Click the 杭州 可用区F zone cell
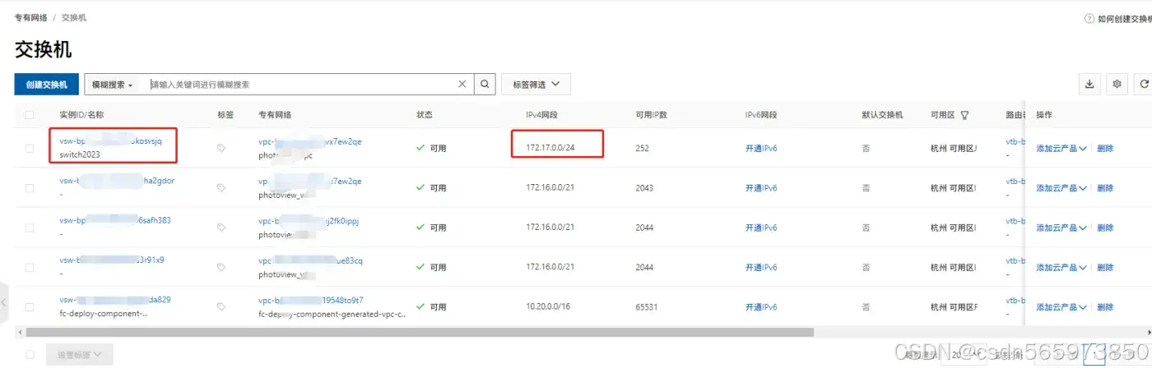The image size is (1152, 373). coord(955,307)
